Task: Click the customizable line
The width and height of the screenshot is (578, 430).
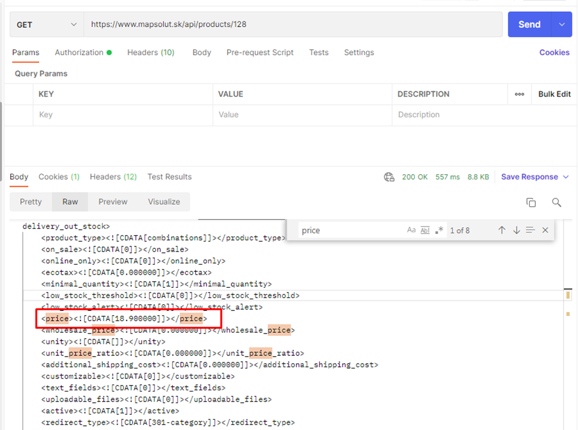Action: point(138,376)
